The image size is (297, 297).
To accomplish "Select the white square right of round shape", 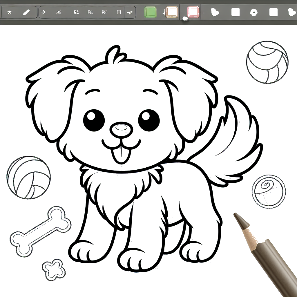I will tap(273, 12).
